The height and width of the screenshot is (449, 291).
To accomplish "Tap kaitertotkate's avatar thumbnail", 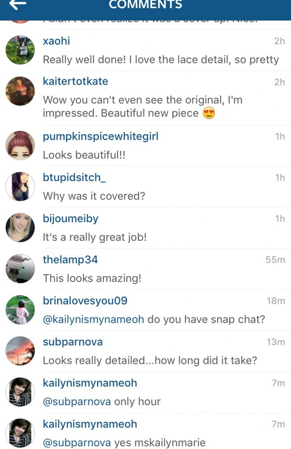I will 20,91.
